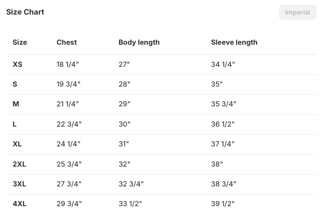Select the 32 3/4" body length value
Image resolution: width=324 pixels, height=217 pixels.
131,184
